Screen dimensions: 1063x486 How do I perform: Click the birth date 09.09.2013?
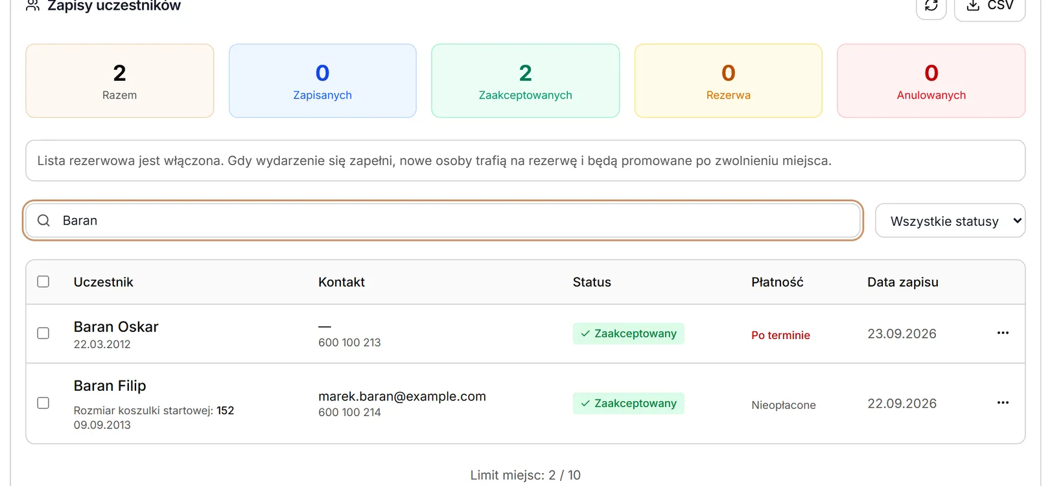click(102, 425)
